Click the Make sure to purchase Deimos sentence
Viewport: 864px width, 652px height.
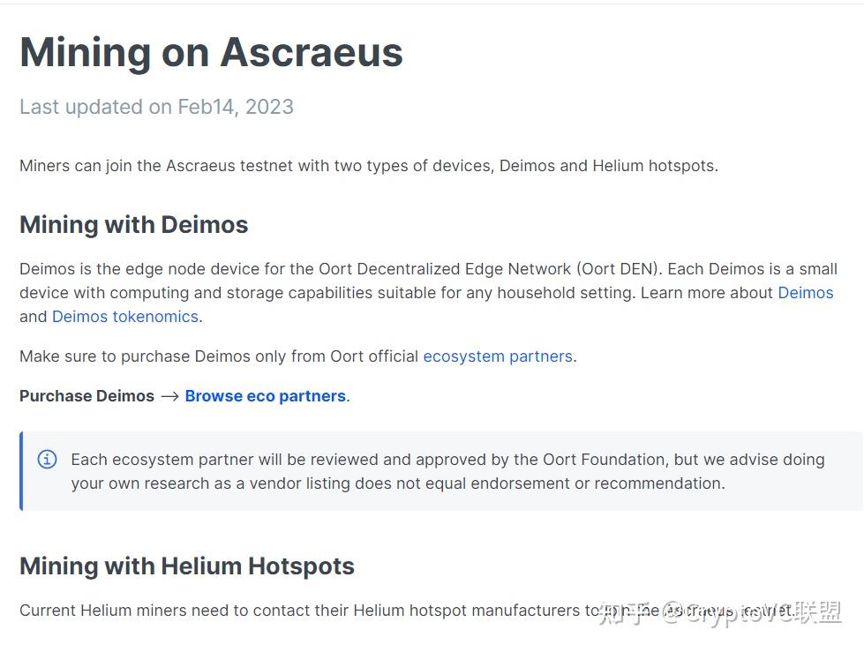(219, 356)
